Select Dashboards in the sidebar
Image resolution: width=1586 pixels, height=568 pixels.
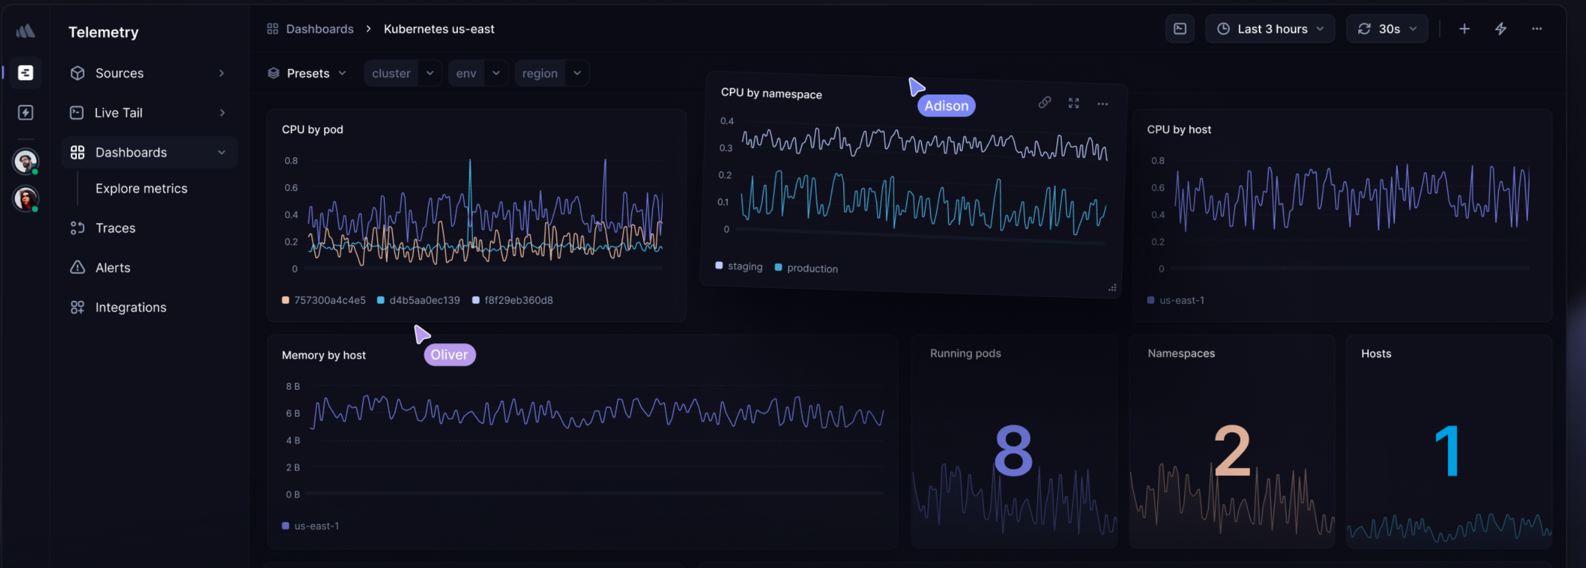click(x=149, y=152)
